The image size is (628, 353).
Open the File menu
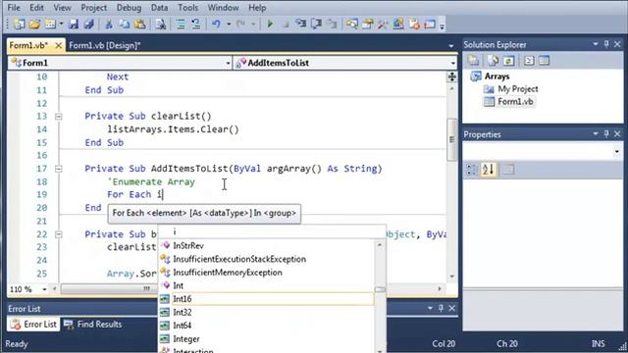tap(14, 8)
